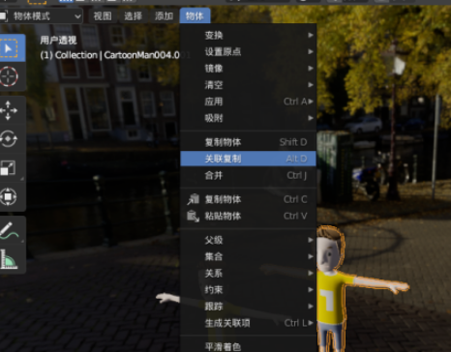
Task: Expand the 变换 submenu
Action: 248,35
